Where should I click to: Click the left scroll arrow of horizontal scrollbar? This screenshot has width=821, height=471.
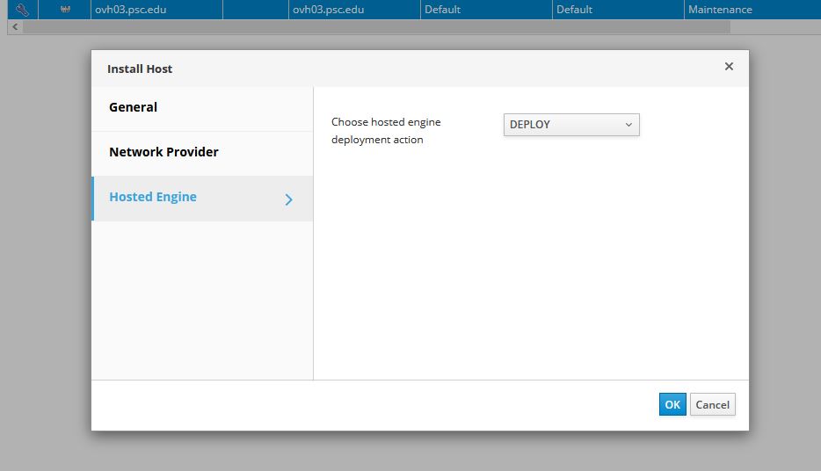click(x=14, y=27)
